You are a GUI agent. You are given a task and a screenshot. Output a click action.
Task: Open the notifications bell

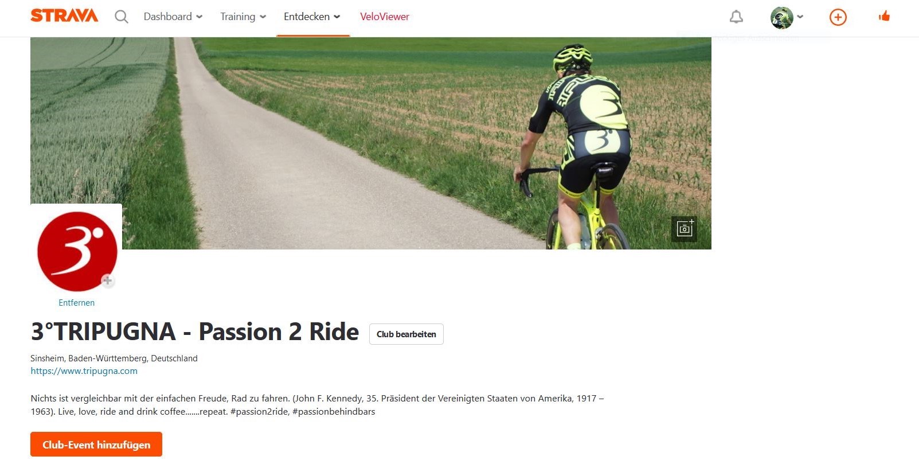click(736, 17)
